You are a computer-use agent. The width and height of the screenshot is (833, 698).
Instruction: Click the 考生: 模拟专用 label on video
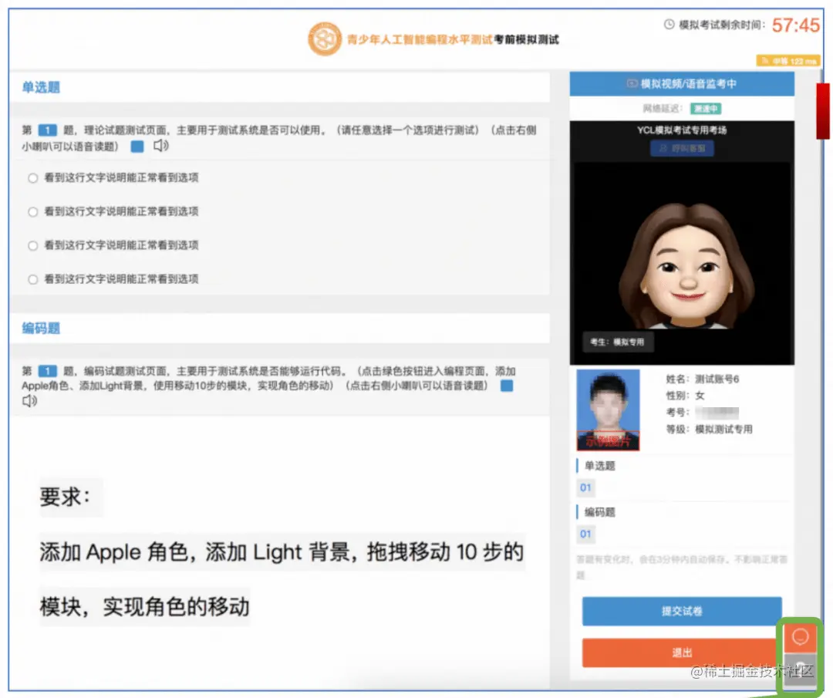(617, 342)
